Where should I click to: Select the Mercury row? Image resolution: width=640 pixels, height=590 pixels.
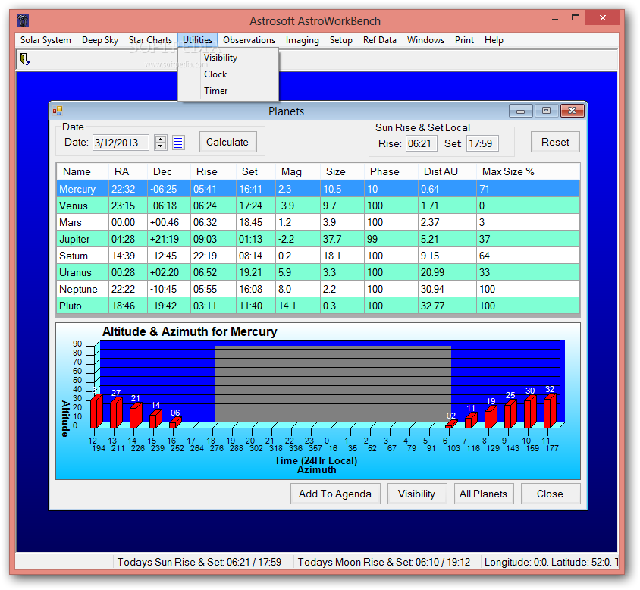(318, 189)
